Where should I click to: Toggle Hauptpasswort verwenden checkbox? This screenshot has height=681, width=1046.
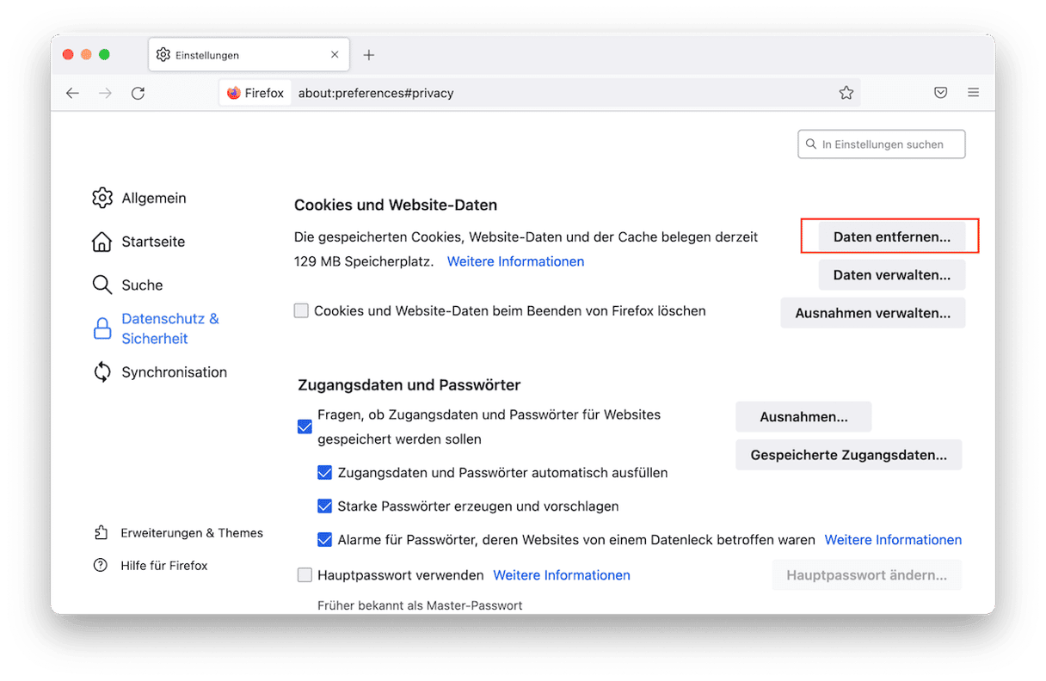tap(305, 575)
